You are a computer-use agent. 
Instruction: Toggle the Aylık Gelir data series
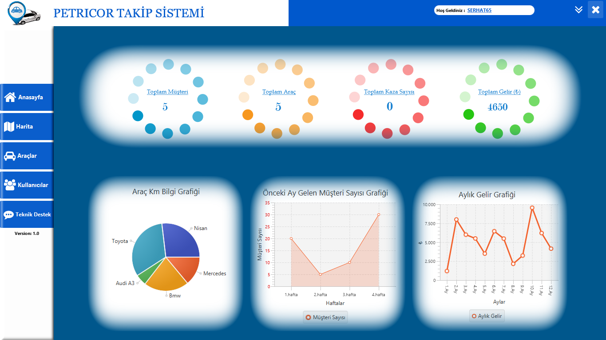487,316
